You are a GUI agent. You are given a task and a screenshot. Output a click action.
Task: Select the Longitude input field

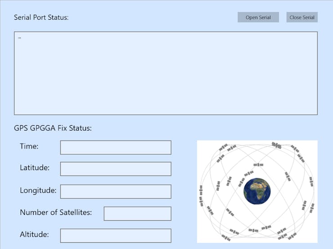click(x=116, y=192)
